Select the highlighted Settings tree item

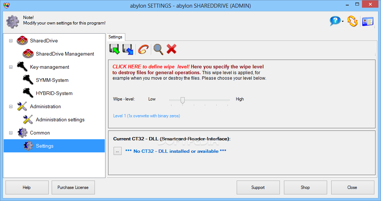(54, 146)
